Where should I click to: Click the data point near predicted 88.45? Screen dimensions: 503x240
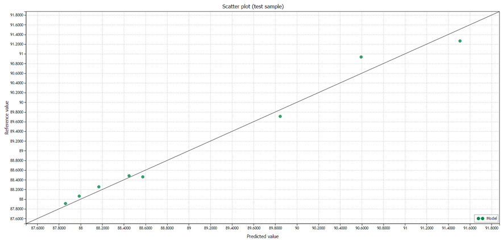(x=129, y=176)
